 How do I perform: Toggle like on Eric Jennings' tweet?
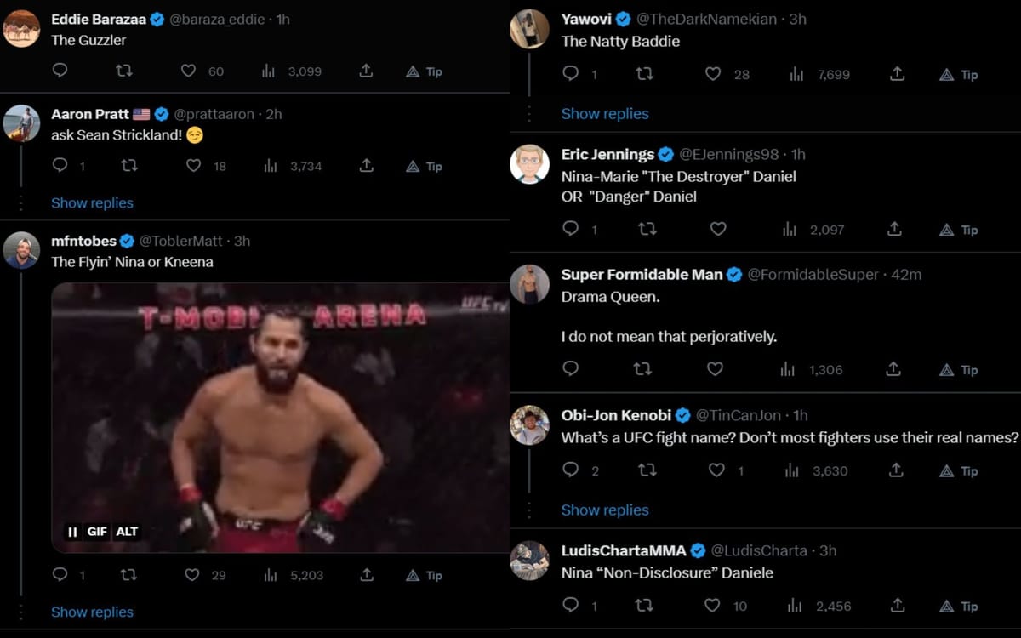point(718,229)
